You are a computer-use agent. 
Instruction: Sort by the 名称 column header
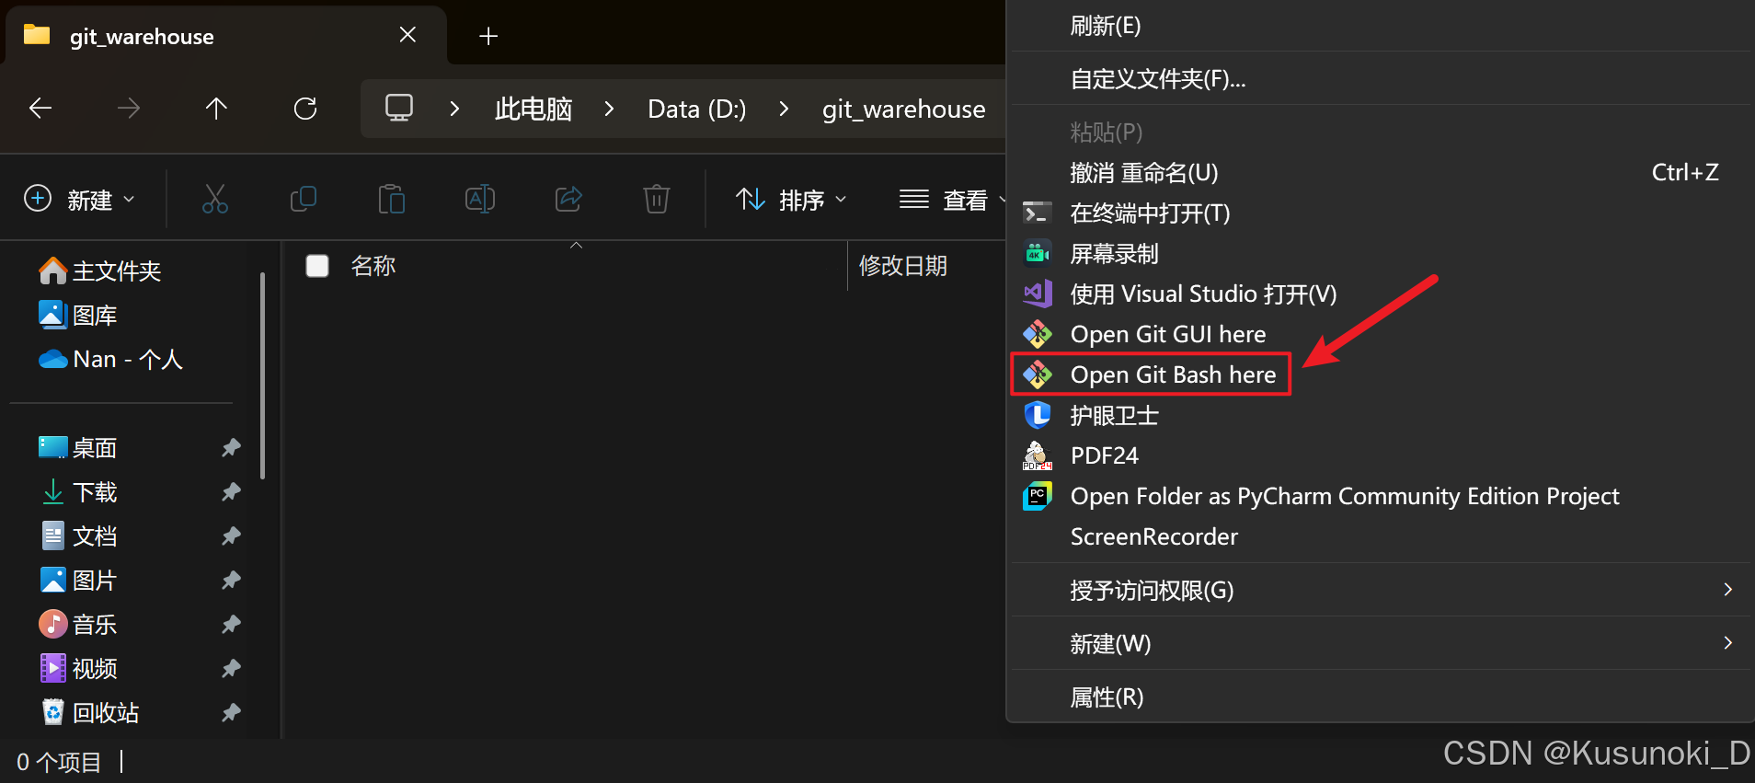point(373,266)
